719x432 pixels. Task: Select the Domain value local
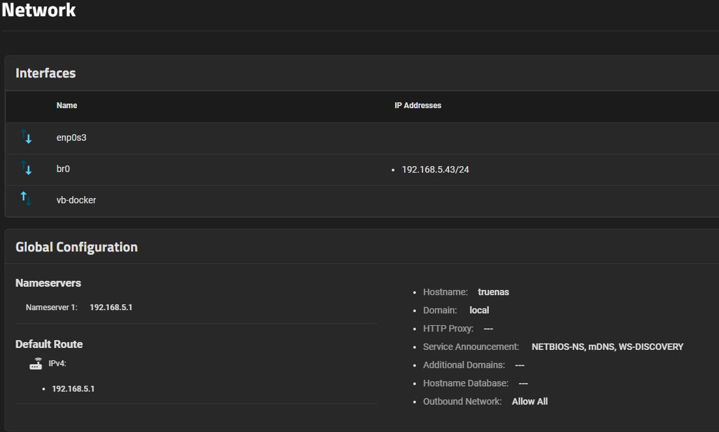(x=479, y=310)
